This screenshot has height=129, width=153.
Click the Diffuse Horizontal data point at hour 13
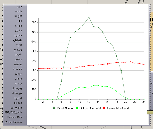(94, 85)
